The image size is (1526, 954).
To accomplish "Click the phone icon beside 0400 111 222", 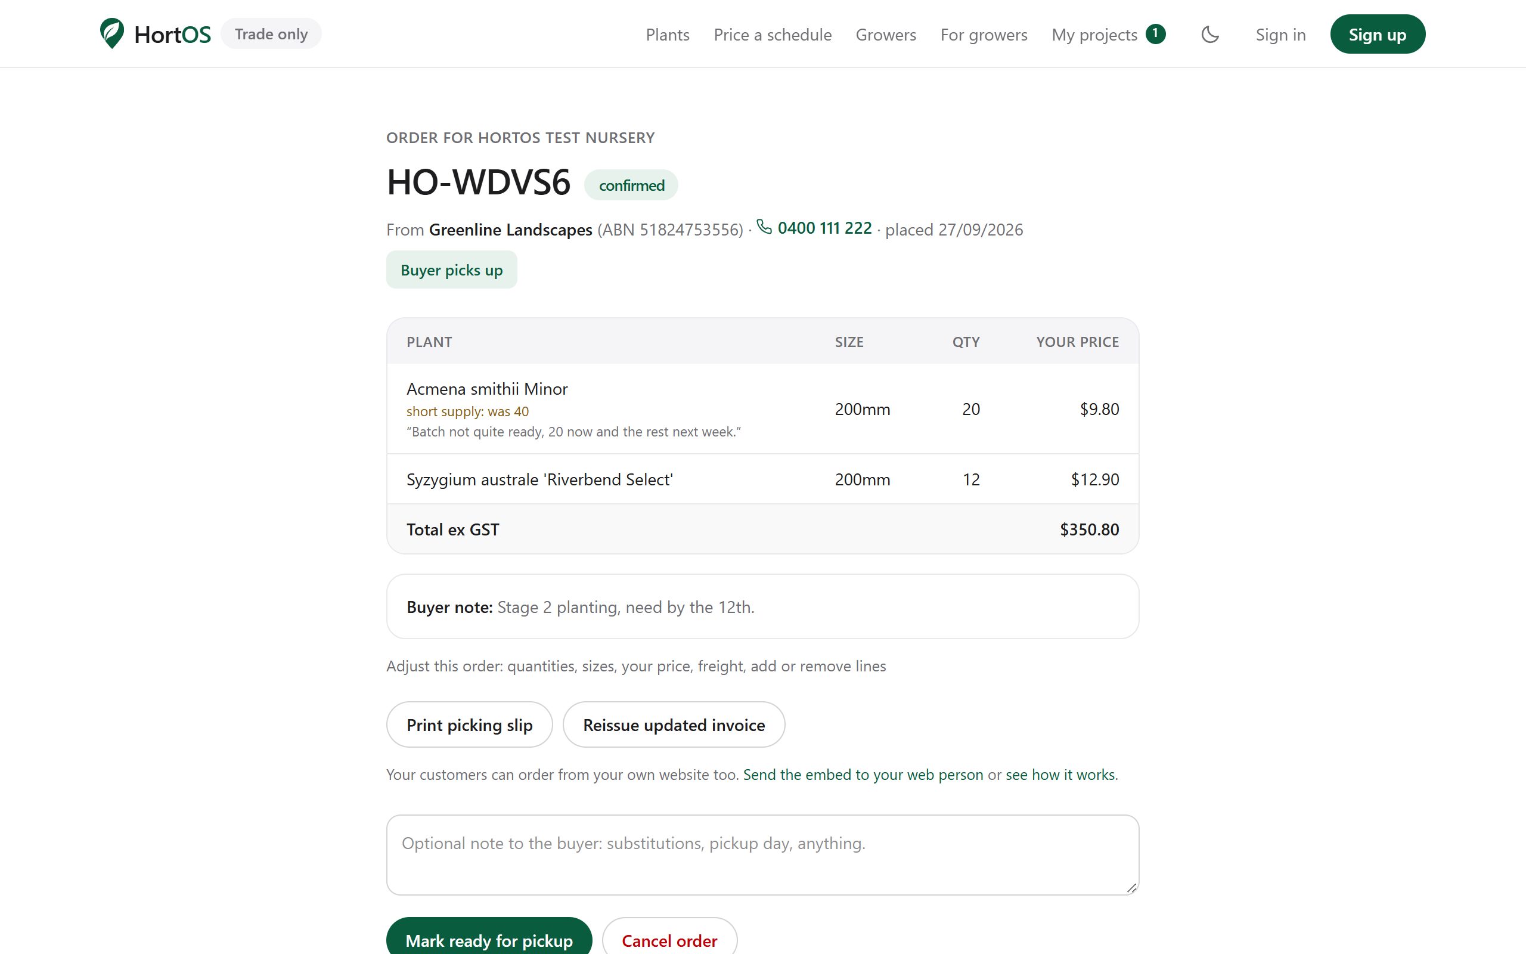I will [x=764, y=227].
